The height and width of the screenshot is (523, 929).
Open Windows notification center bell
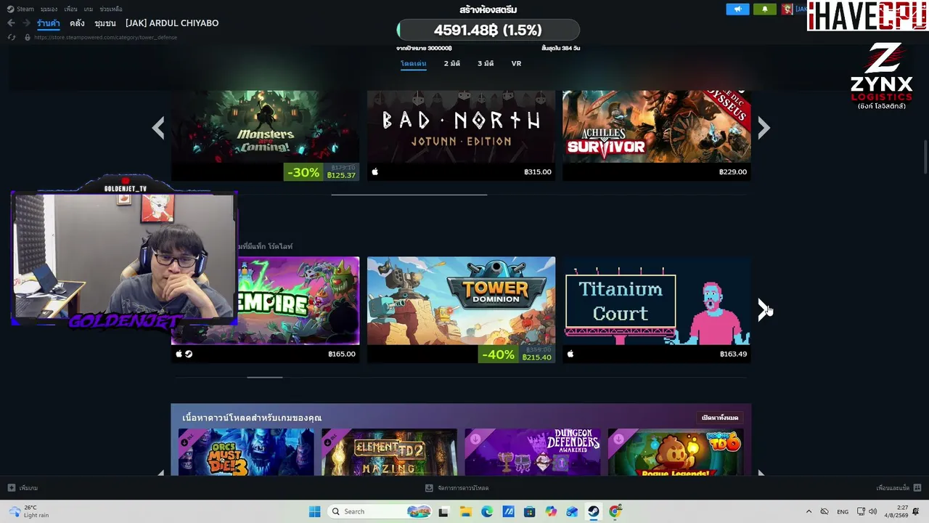(916, 511)
